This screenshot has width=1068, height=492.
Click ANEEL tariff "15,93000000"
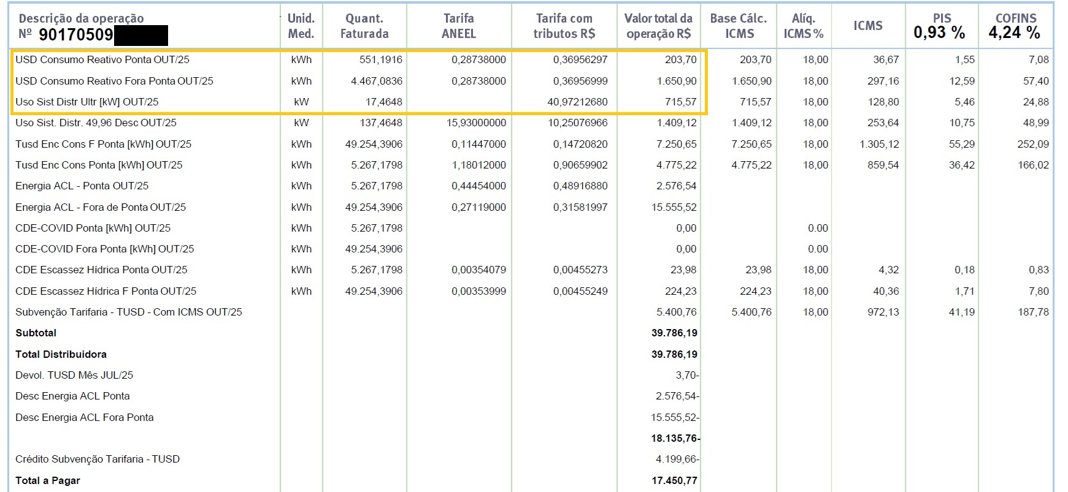tap(476, 123)
